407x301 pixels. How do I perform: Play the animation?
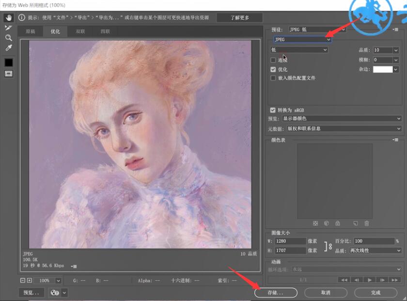(x=370, y=280)
